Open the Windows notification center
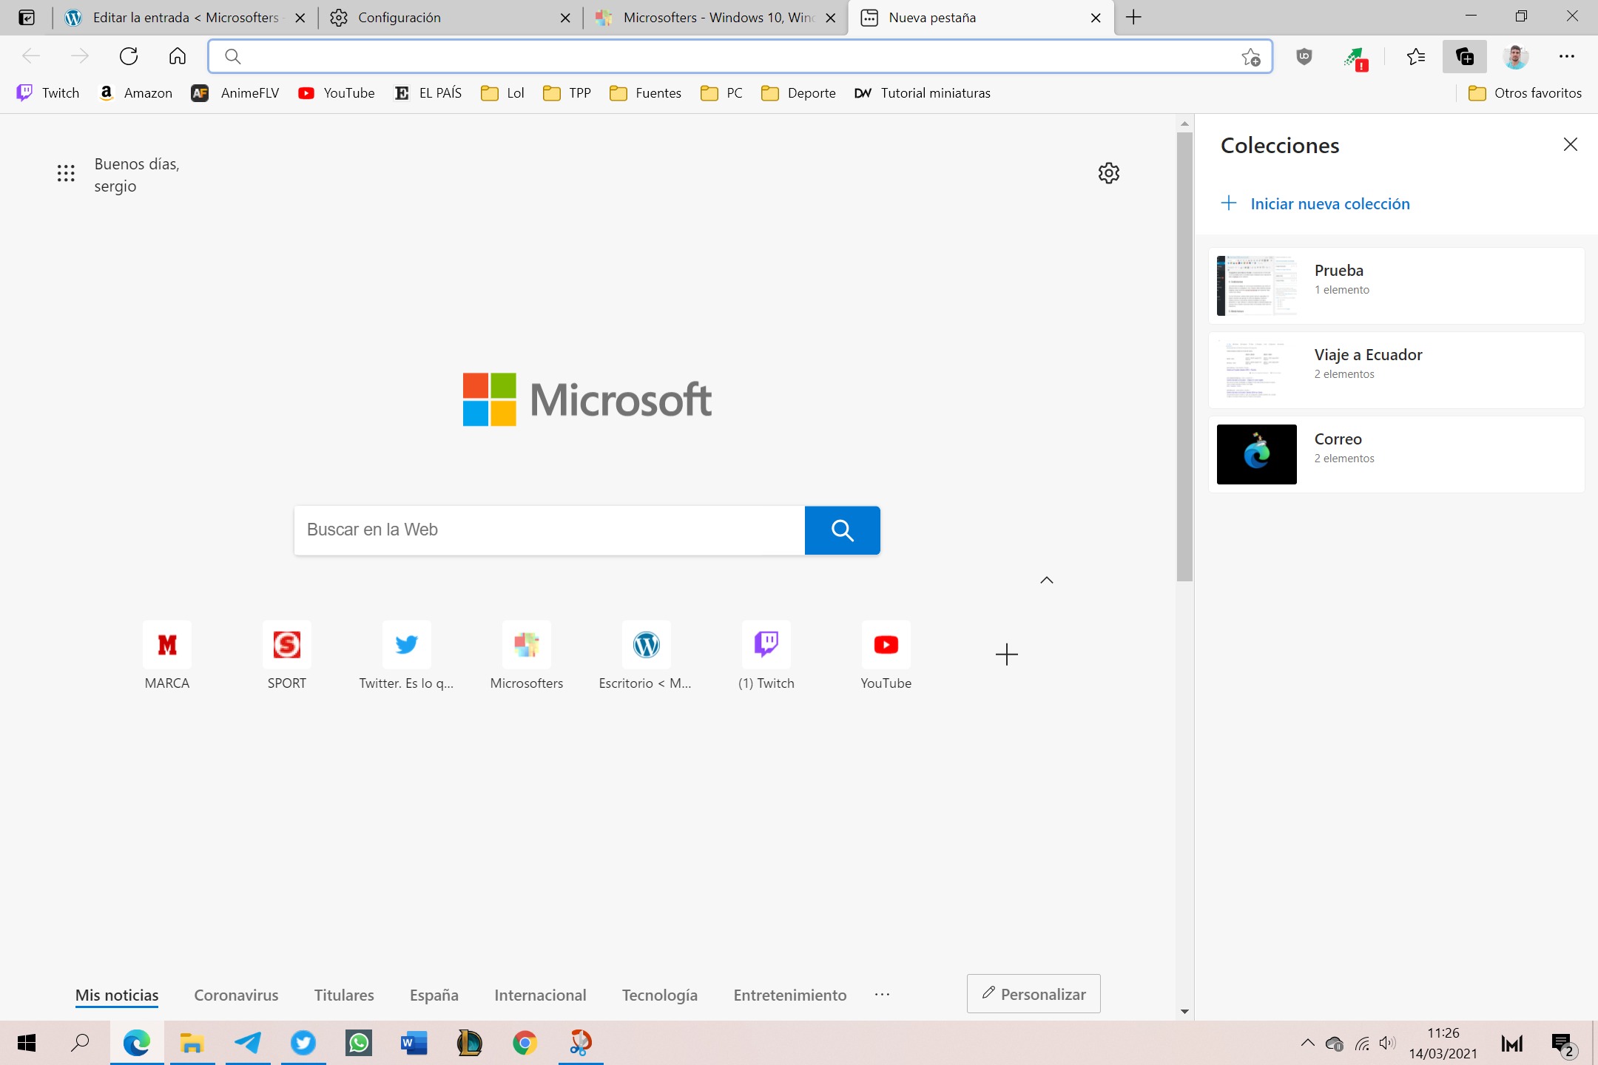 coord(1564,1044)
